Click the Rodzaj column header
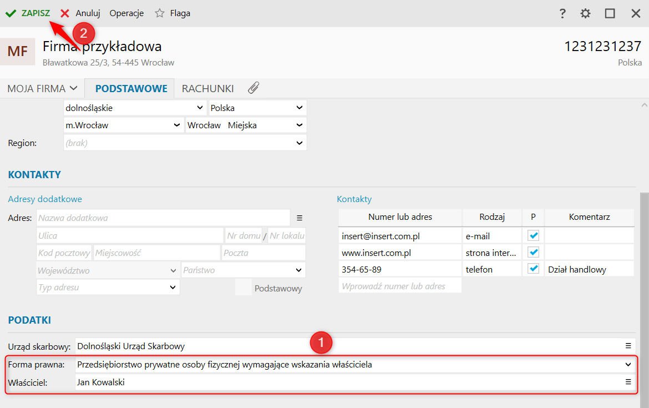Screen dimensions: 649x408 (492, 217)
